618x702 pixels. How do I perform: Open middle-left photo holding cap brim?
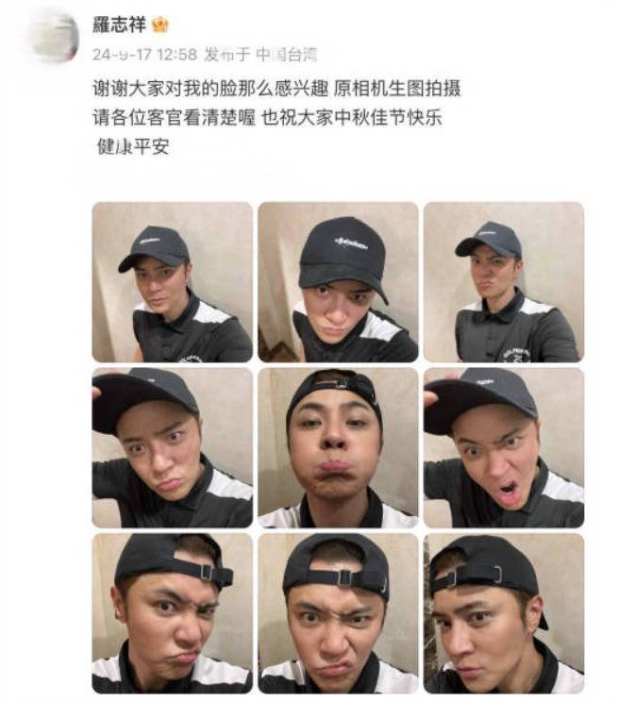coord(173,447)
